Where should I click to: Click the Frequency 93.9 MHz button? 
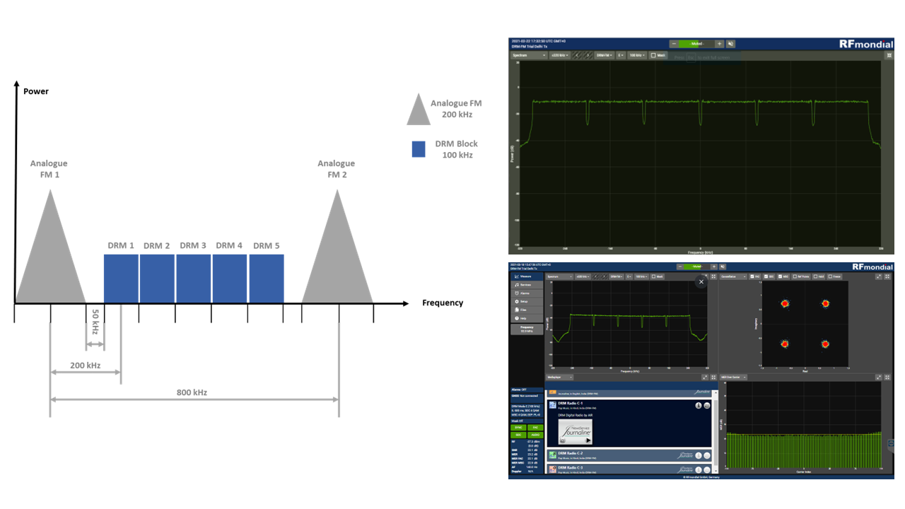526,328
